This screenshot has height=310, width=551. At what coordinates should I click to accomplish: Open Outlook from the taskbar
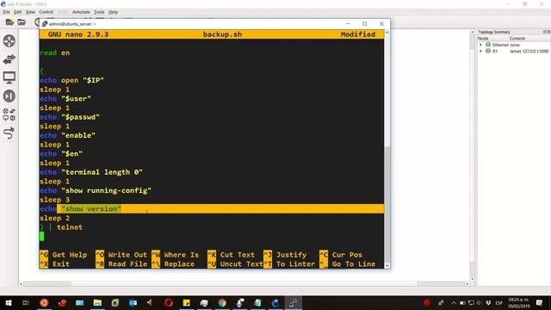[133, 302]
